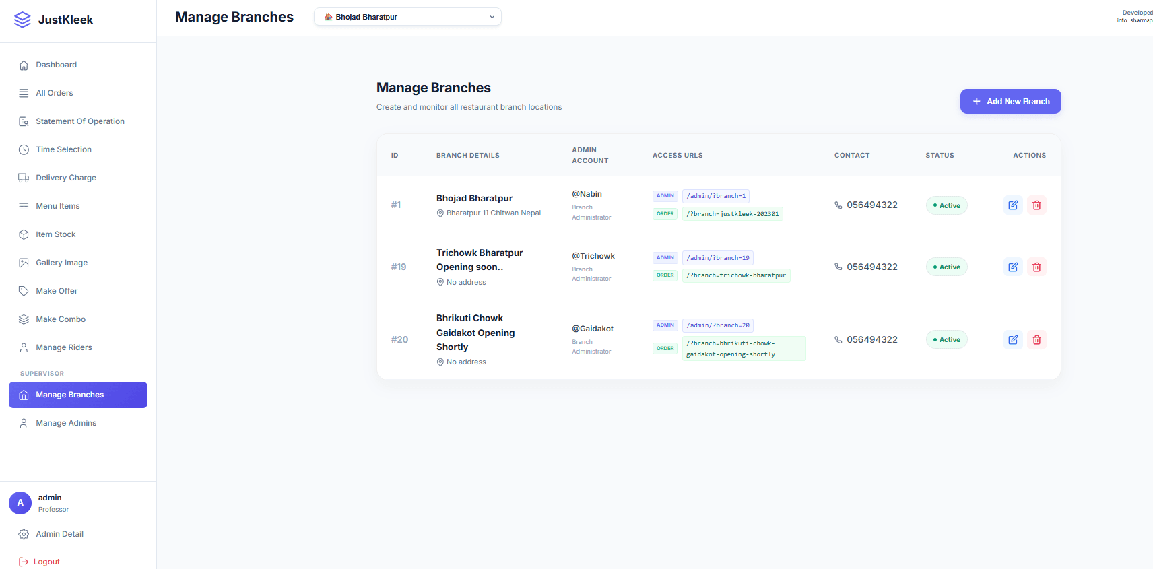Open /?branch=trichowk-bharatpur order URL
Viewport: 1153px width, 569px height.
736,275
